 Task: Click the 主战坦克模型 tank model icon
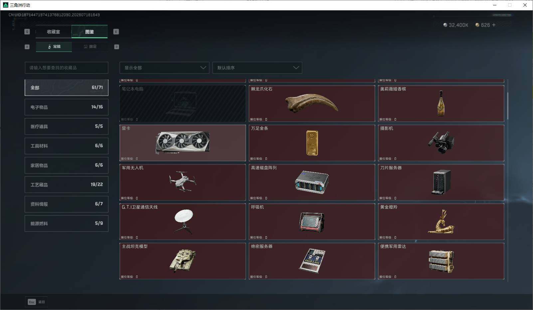coord(183,261)
